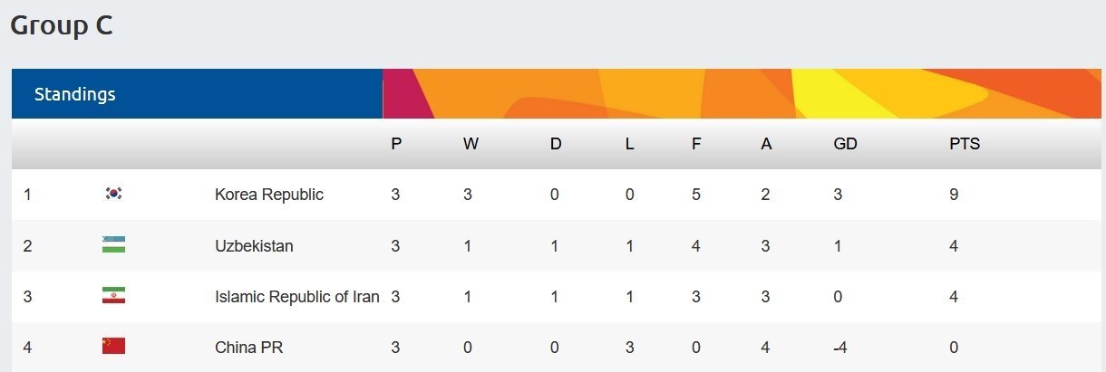Click the D column header
Screen dimensions: 1106x372
coord(556,144)
